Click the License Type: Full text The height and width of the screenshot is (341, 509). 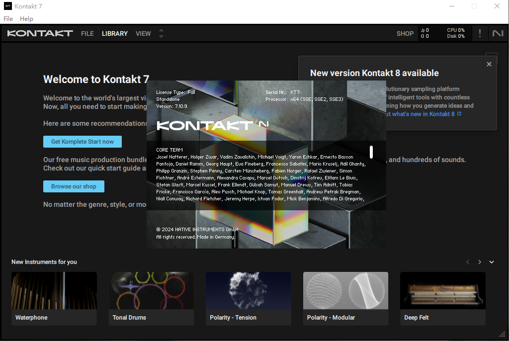pos(175,92)
